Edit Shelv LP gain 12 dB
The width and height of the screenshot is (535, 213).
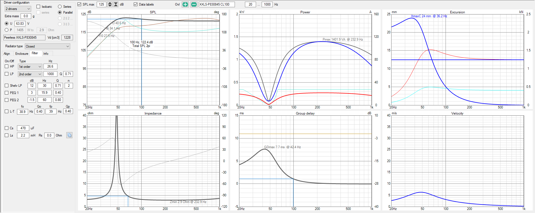pyautogui.click(x=32, y=86)
